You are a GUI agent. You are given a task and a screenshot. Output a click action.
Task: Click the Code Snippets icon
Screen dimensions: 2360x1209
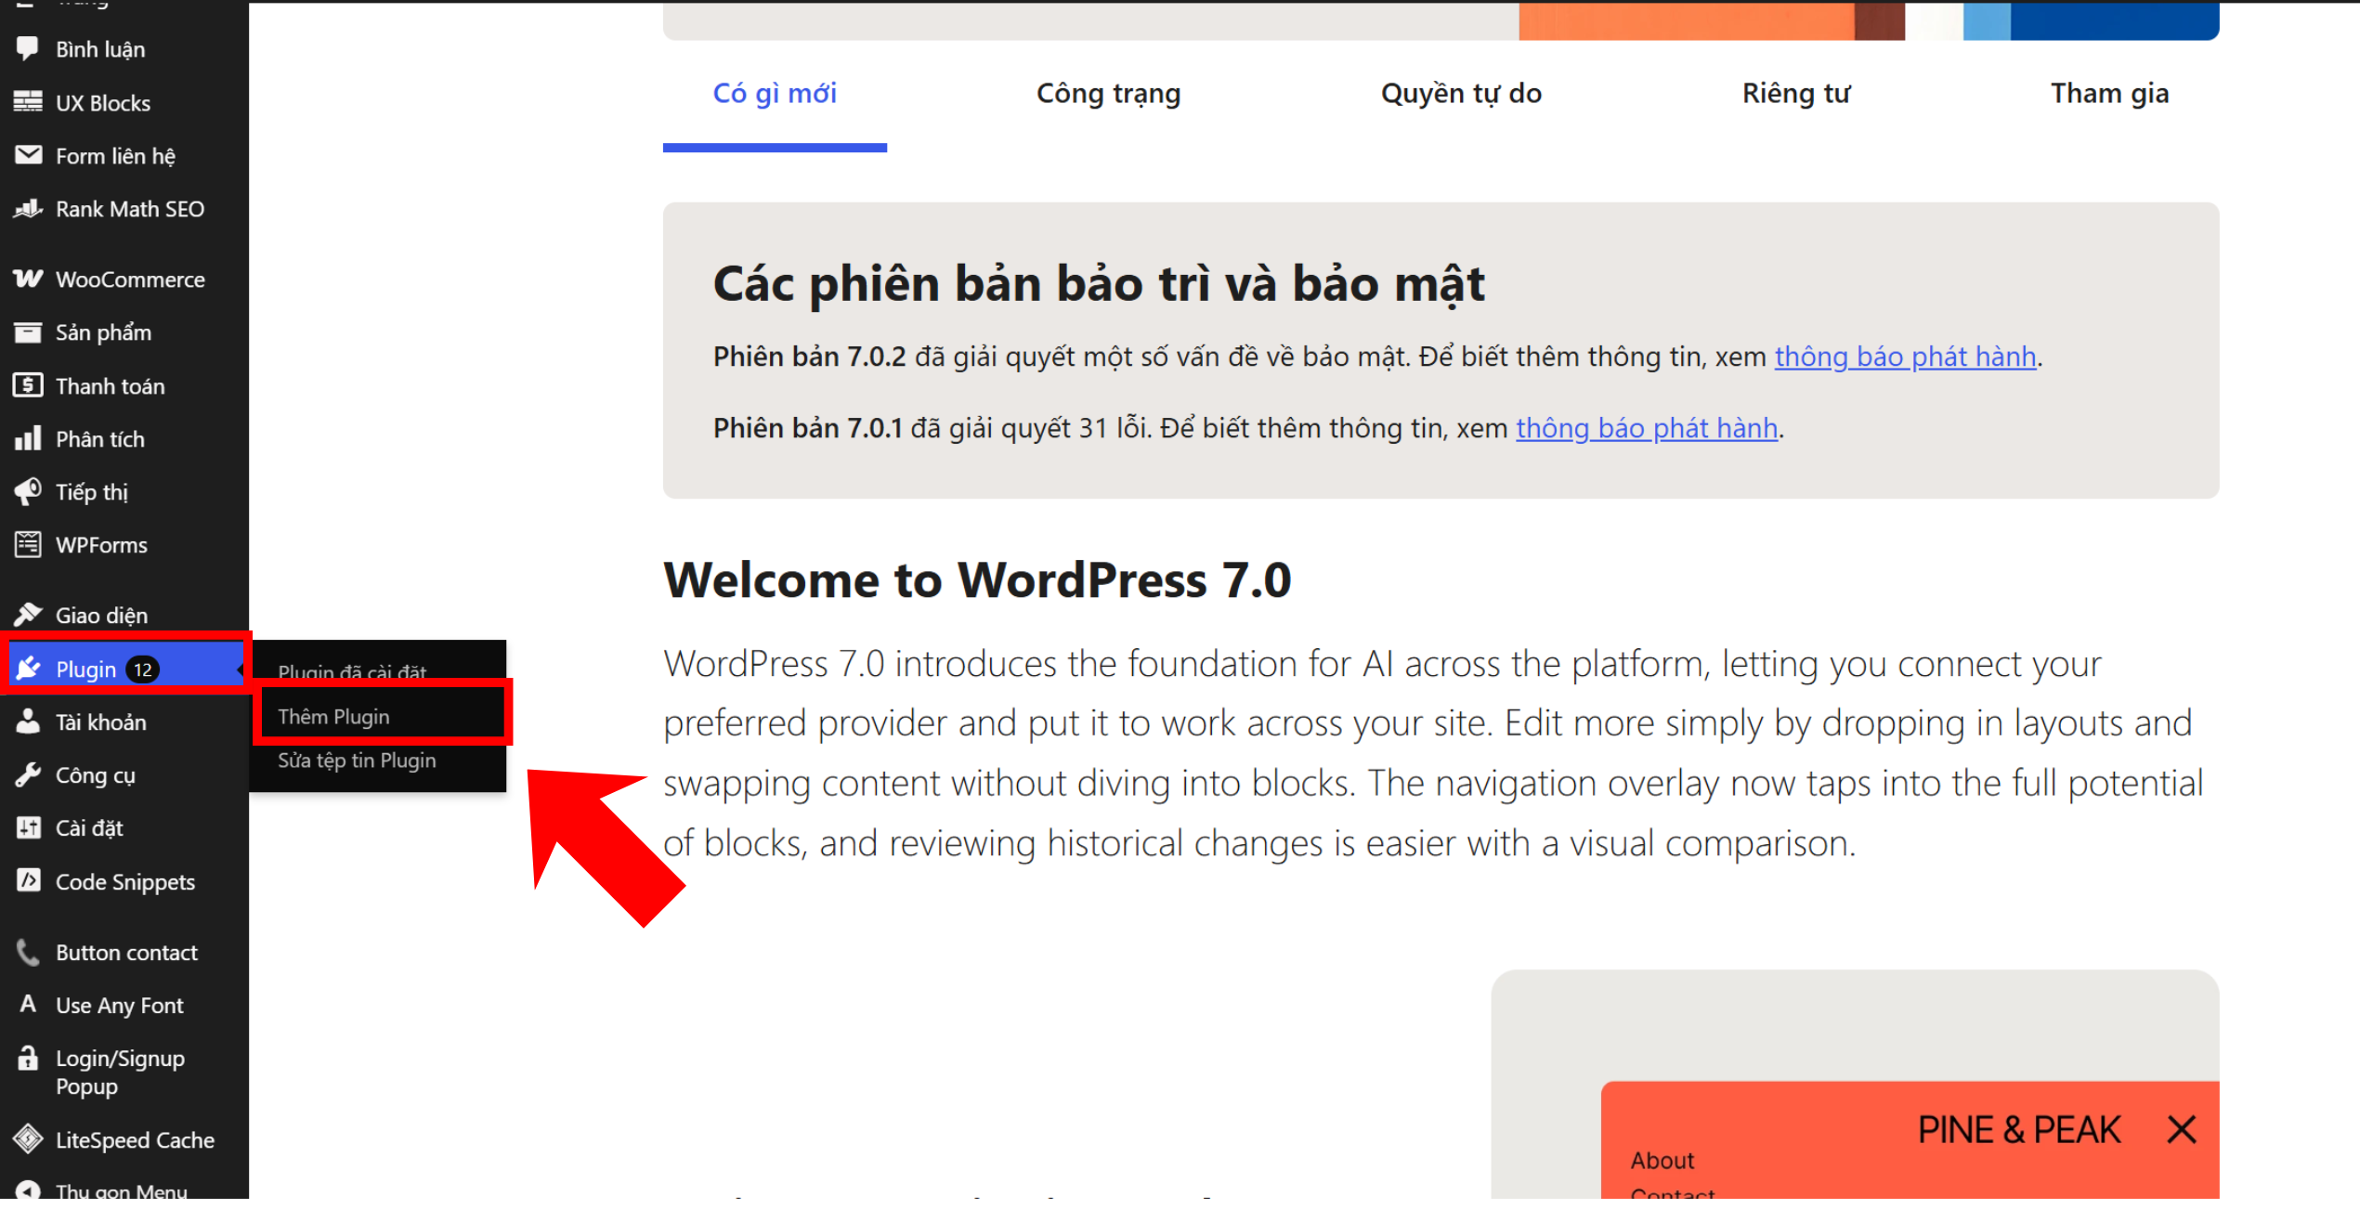[x=28, y=880]
